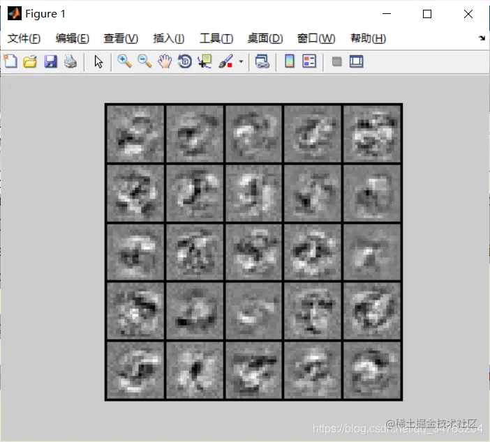The height and width of the screenshot is (442, 490).
Task: Open the 查看(V) menu
Action: coord(121,38)
